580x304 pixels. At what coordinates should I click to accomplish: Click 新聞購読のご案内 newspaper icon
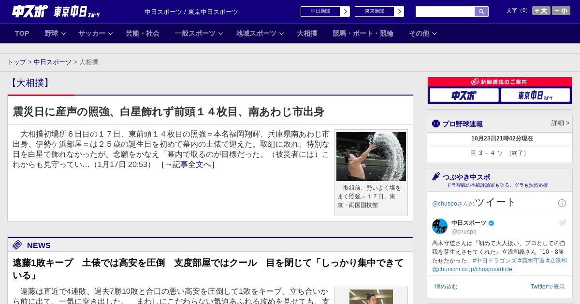[475, 82]
